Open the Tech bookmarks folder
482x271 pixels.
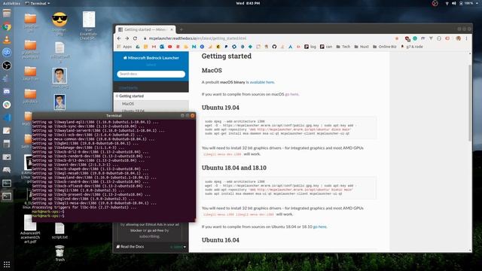pos(343,47)
